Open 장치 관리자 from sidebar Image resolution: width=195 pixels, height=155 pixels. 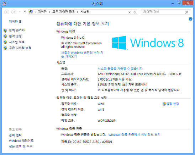tap(17, 31)
